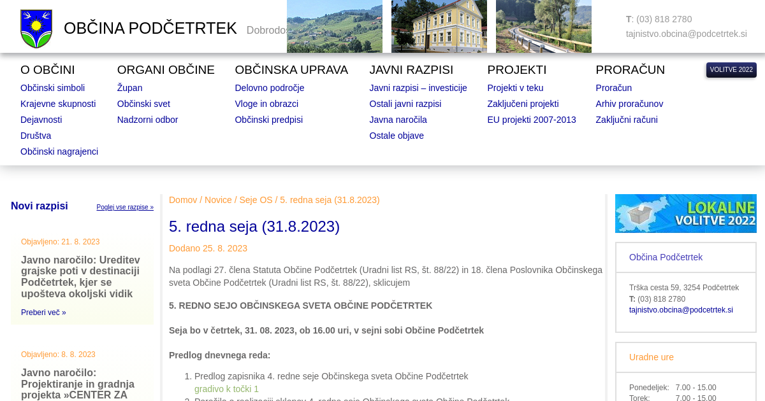Select Arhiv proračunov menu entry
The height and width of the screenshot is (401, 765).
tap(629, 104)
